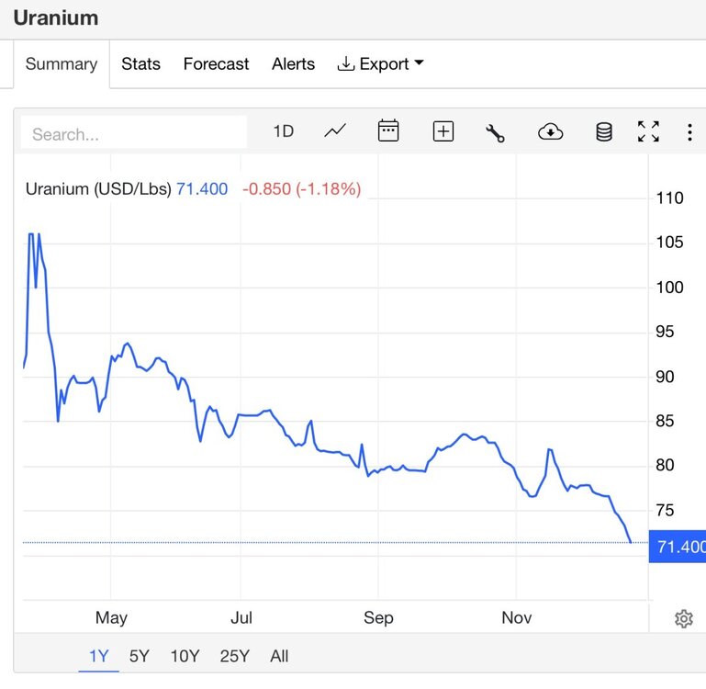This screenshot has height=689, width=706.
Task: Click the Search input field
Action: click(134, 133)
